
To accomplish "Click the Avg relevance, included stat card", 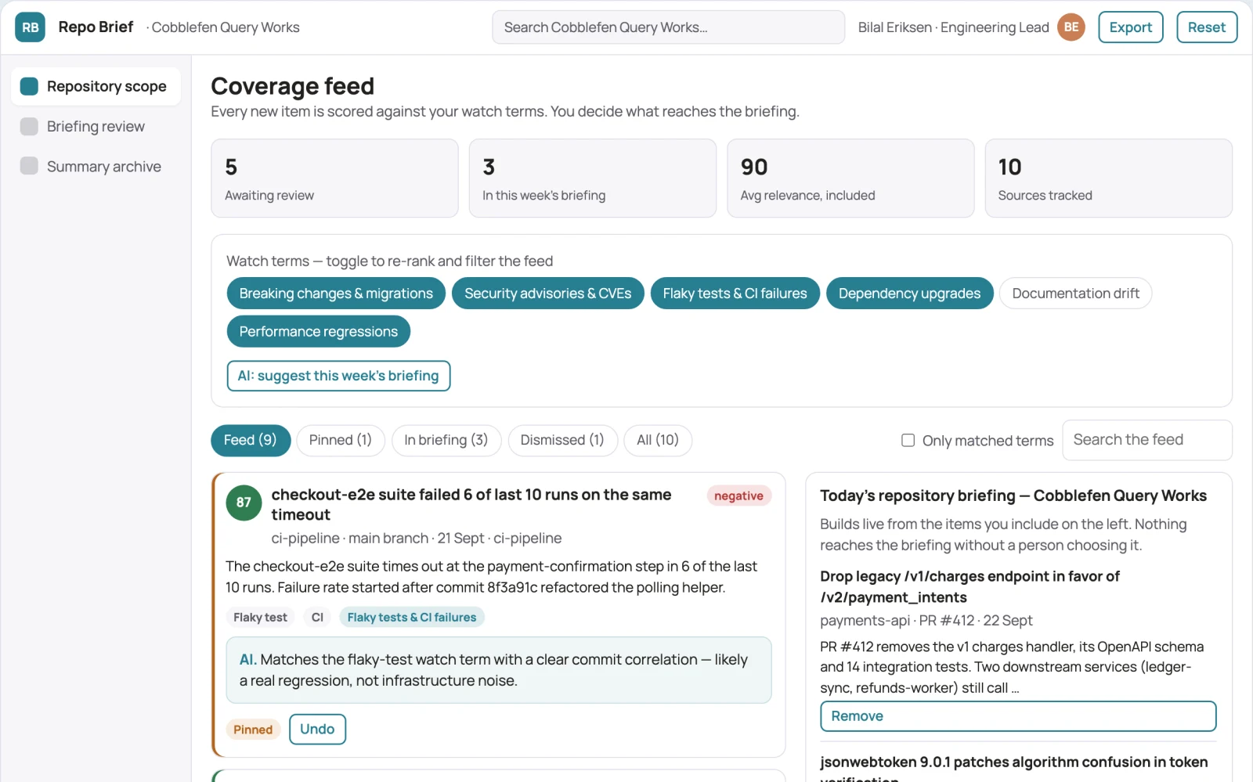I will [x=850, y=178].
